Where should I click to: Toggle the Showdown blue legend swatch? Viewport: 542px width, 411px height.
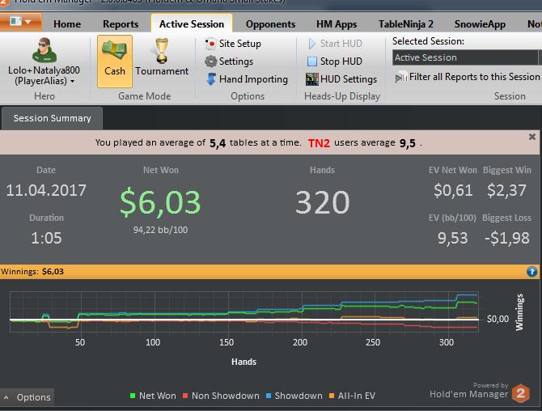[269, 396]
